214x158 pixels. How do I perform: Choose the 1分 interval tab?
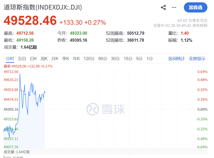[x=150, y=59]
